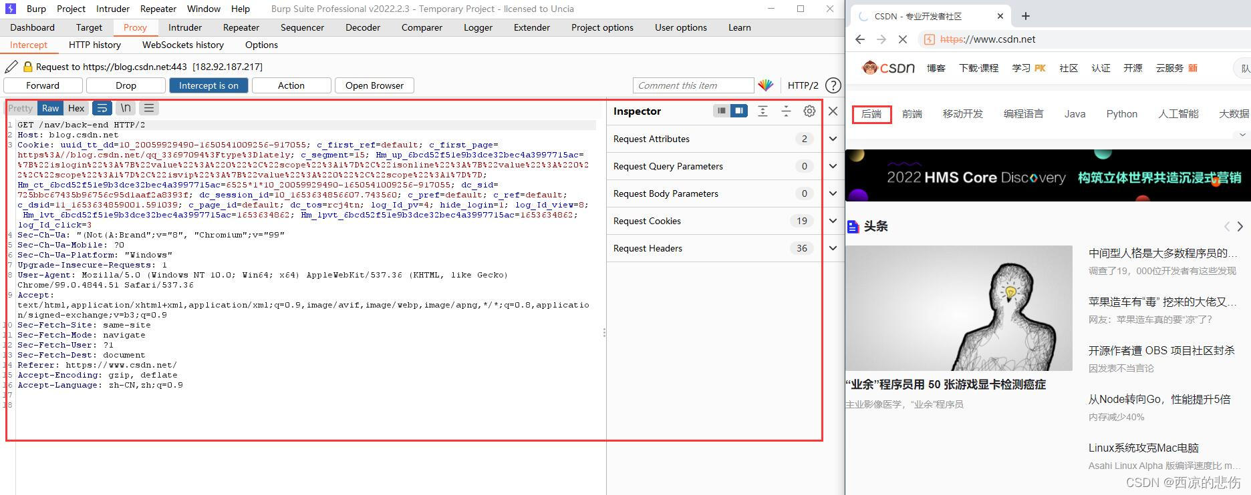Expand the Request Cookies section
This screenshot has width=1251, height=495.
[833, 221]
